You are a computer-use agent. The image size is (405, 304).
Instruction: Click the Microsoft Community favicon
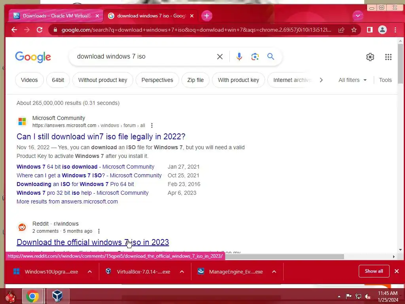point(22,122)
